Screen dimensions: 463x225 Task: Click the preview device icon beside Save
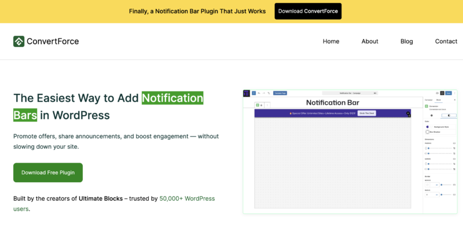[x=438, y=93]
